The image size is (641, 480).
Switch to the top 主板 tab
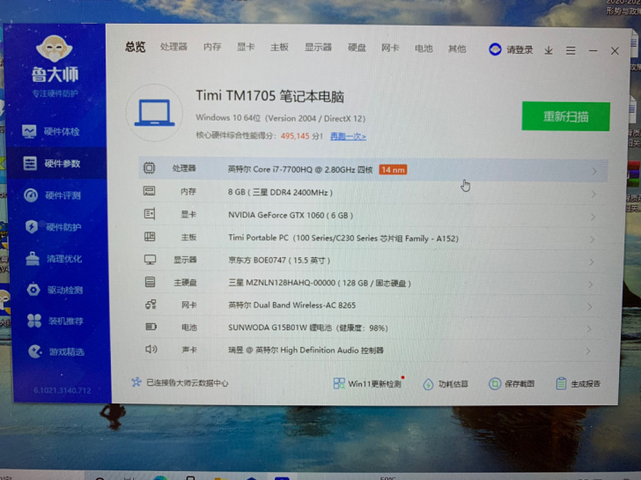pos(280,48)
